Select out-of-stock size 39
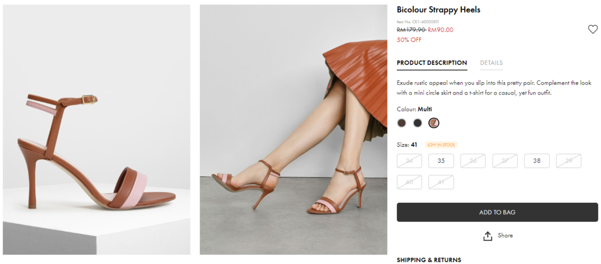The image size is (601, 264). coord(569,161)
